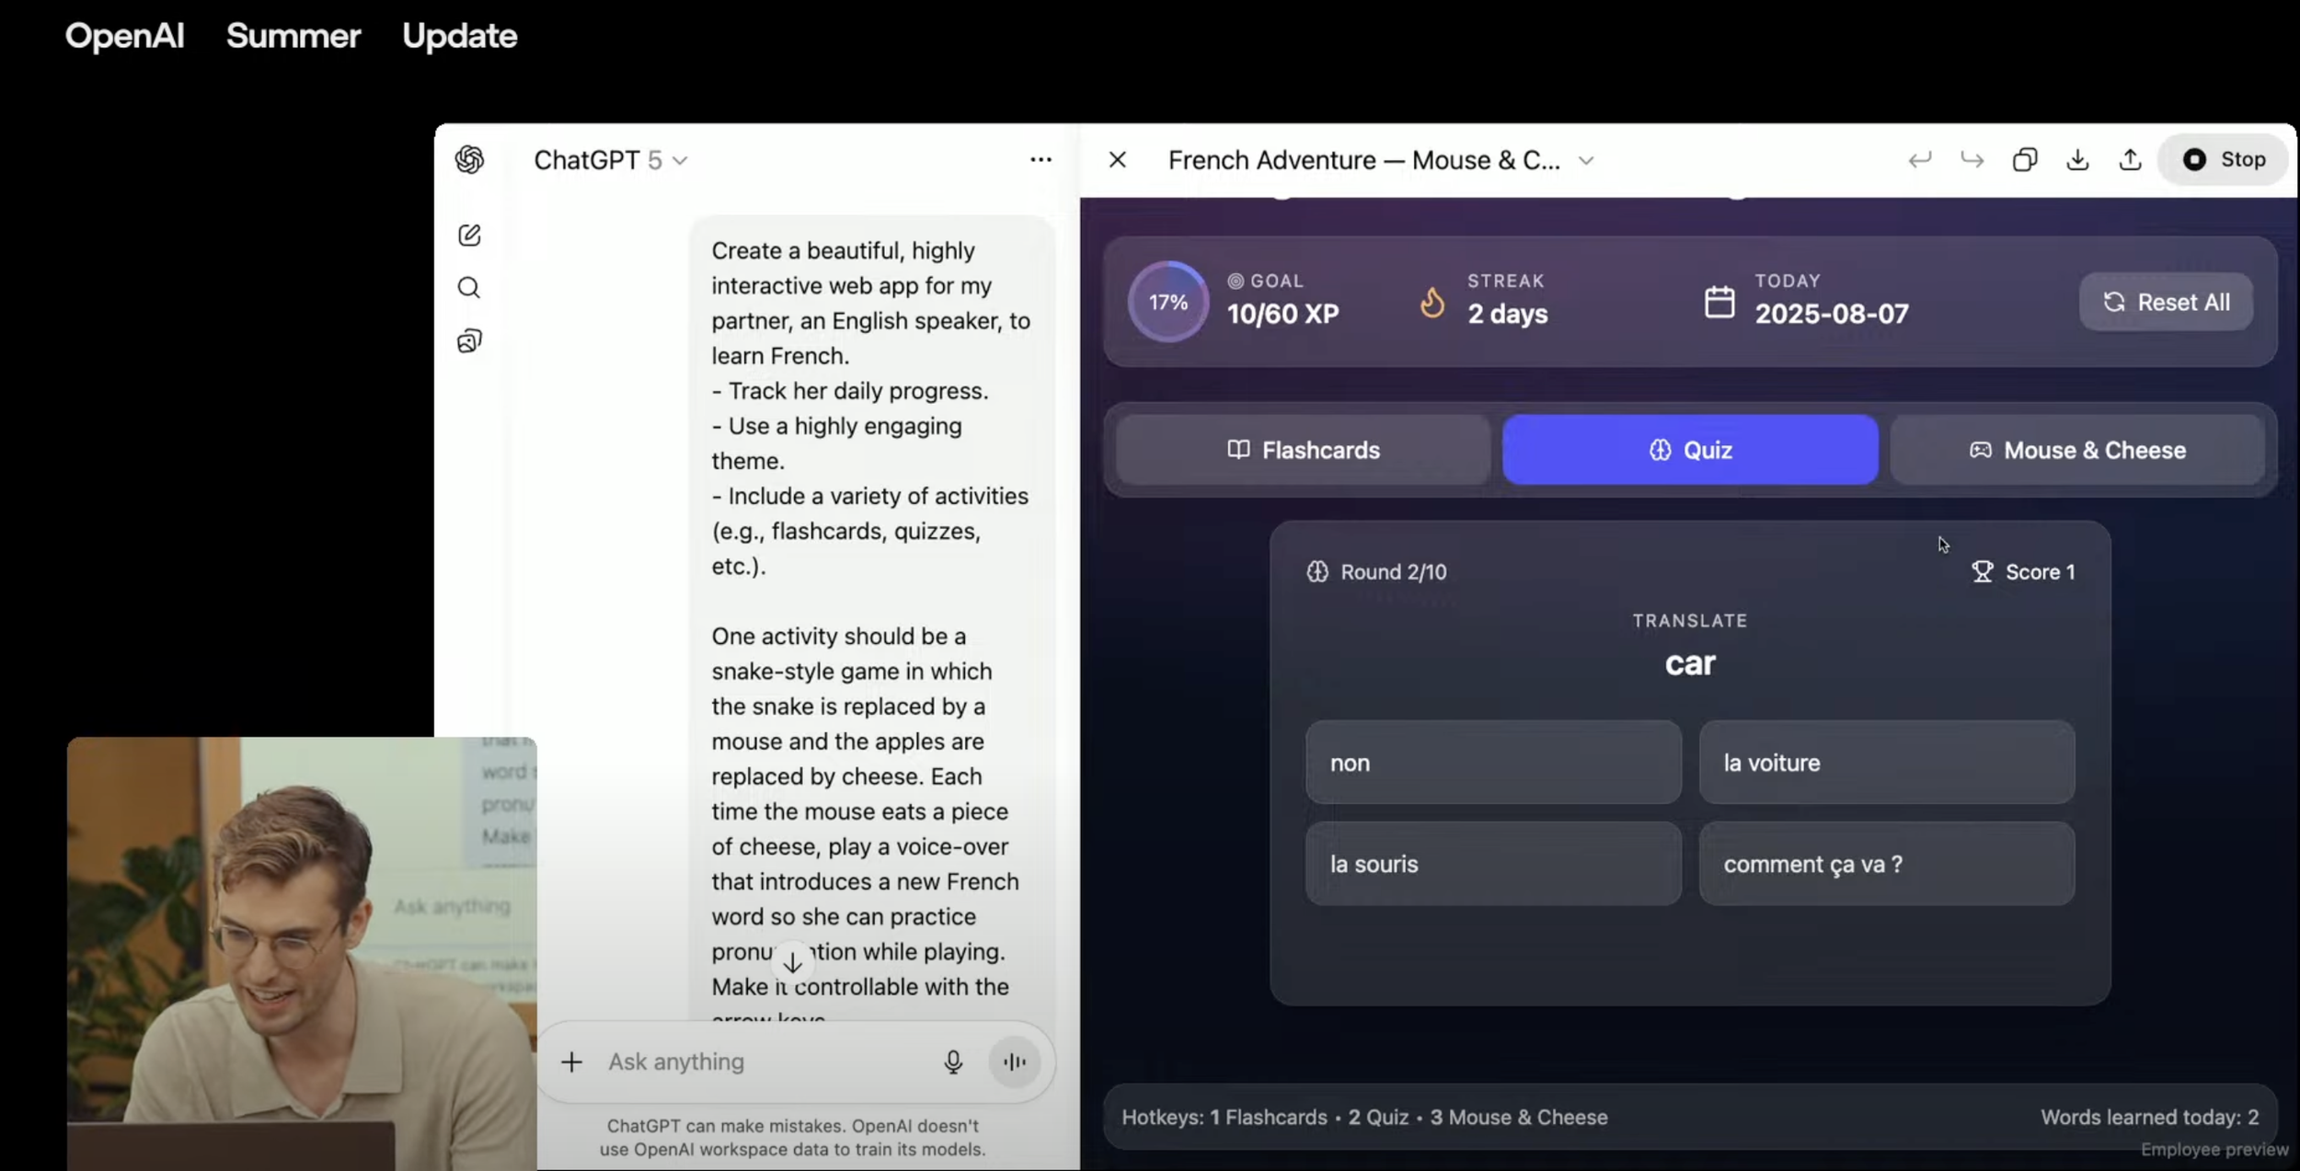Click the 17% goal progress ring
The width and height of the screenshot is (2300, 1171).
(x=1167, y=303)
